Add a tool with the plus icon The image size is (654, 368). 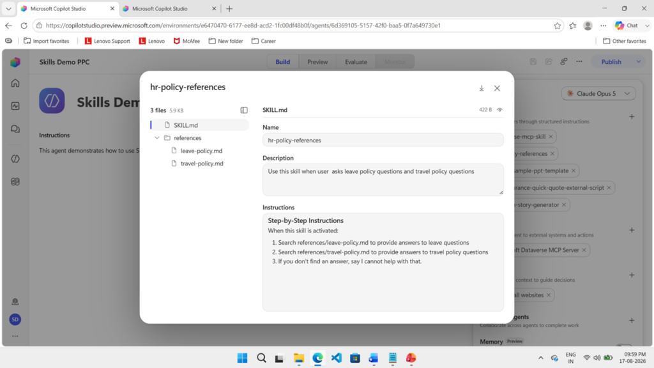pos(632,230)
